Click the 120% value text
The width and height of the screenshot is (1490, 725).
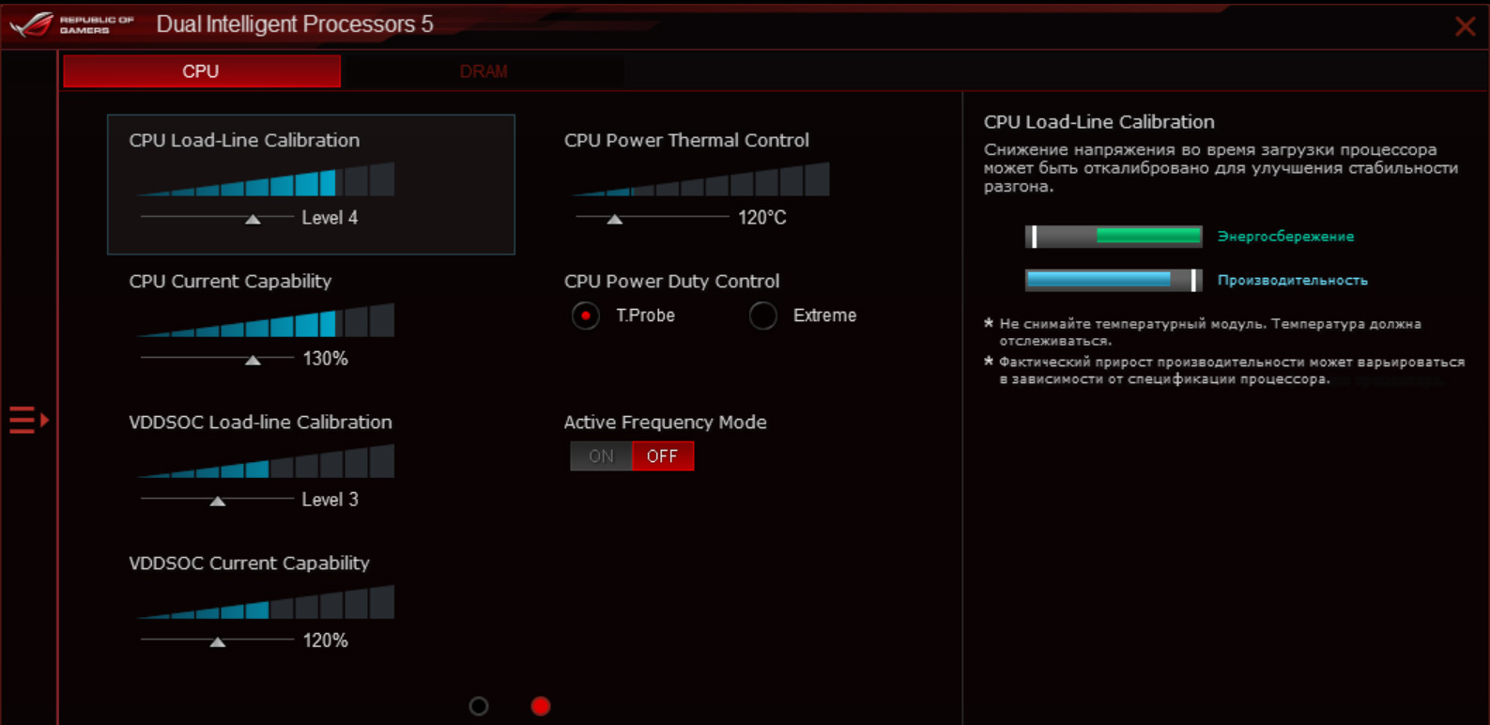click(x=326, y=640)
